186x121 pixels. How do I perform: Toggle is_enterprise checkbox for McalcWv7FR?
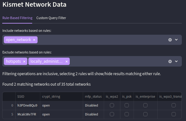tap(145, 114)
